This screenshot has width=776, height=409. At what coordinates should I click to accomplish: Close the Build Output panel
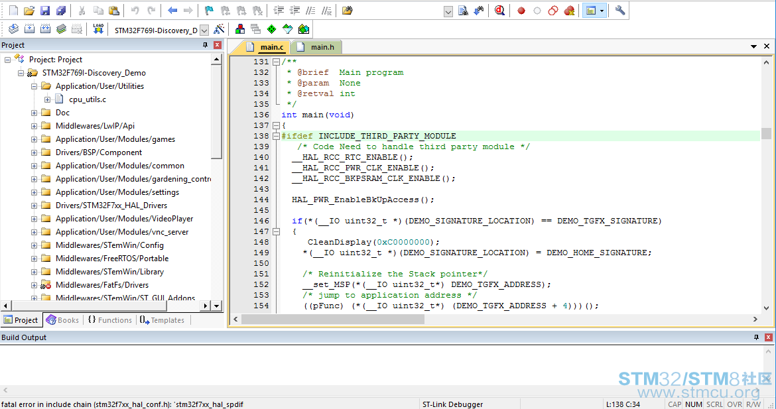tap(768, 337)
